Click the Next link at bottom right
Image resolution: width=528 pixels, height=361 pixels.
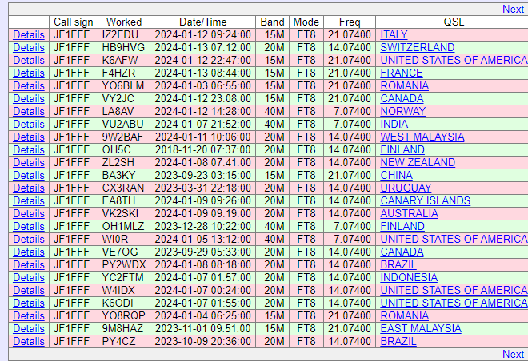coord(513,354)
